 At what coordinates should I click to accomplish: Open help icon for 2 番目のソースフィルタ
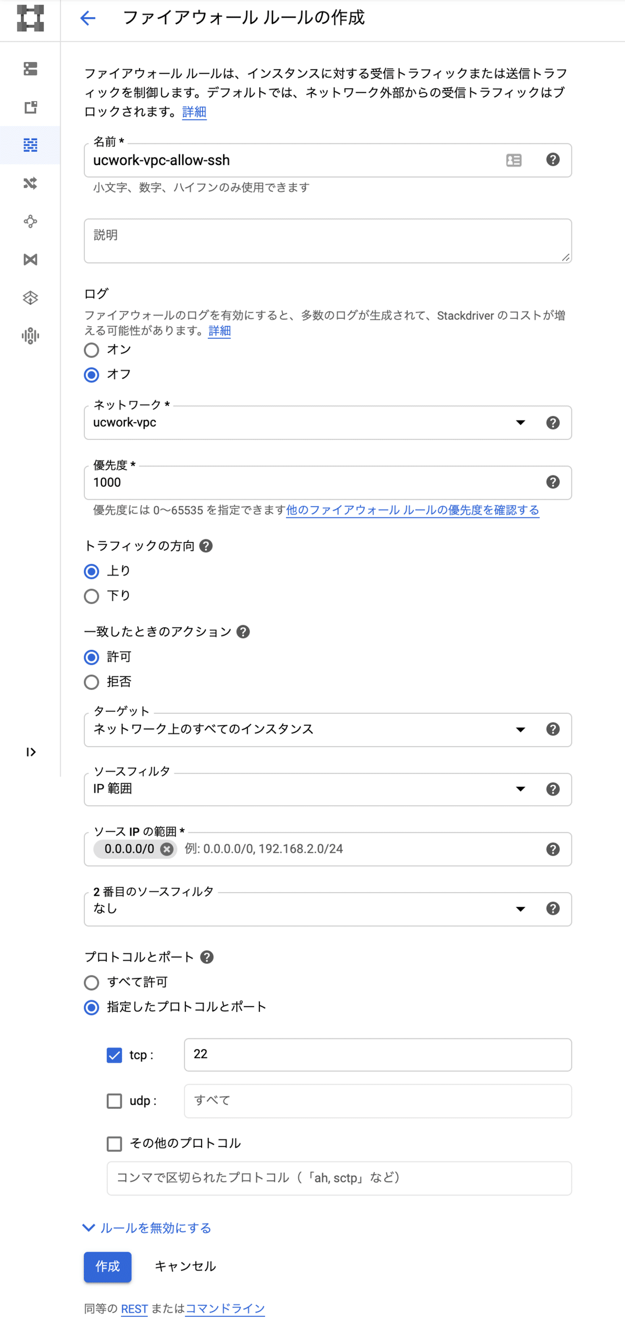click(x=553, y=909)
